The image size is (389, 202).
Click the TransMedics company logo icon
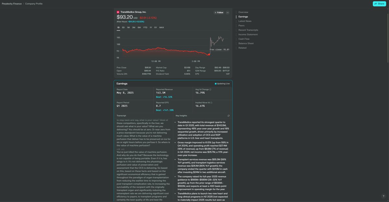tap(118, 12)
